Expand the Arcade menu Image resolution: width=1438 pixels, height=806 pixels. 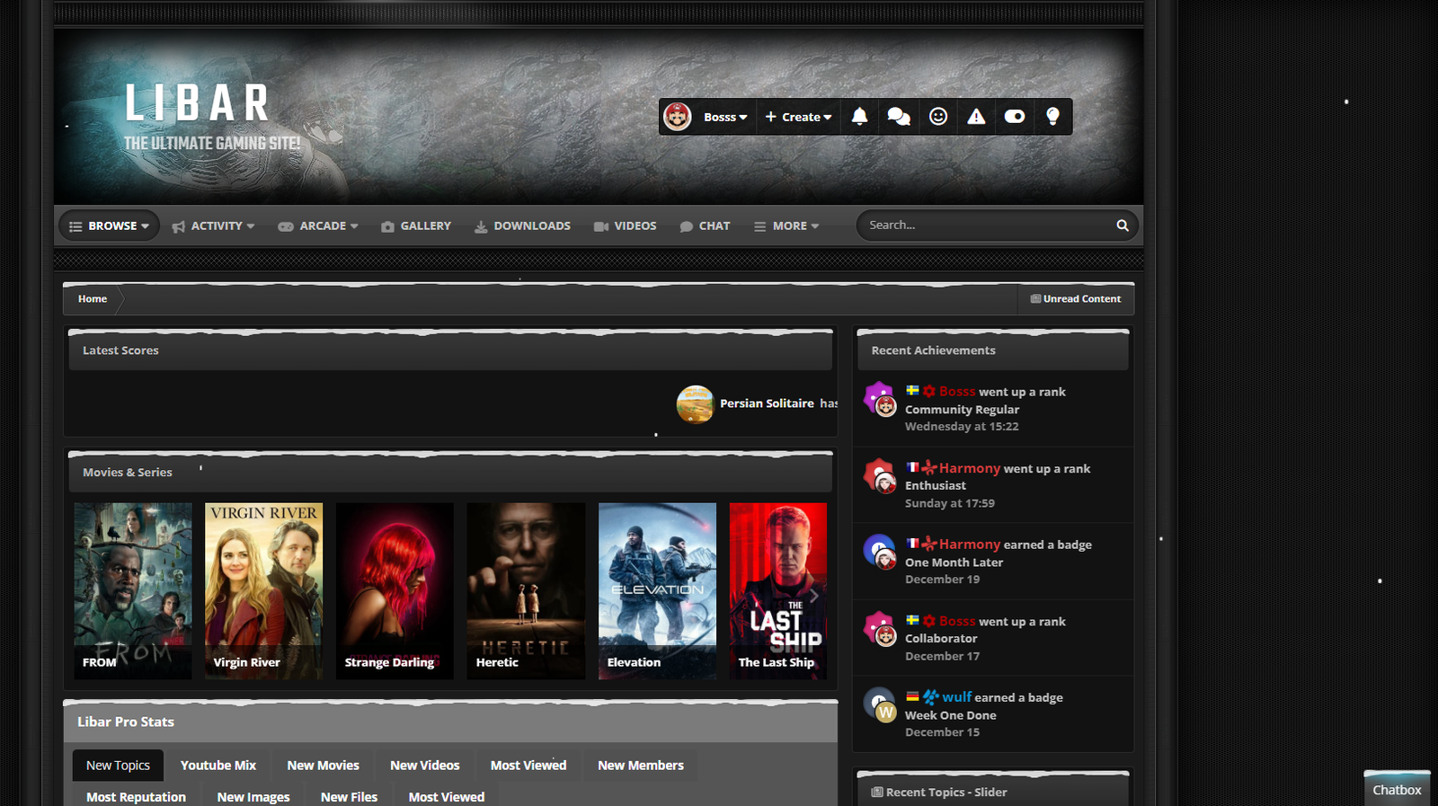click(318, 226)
